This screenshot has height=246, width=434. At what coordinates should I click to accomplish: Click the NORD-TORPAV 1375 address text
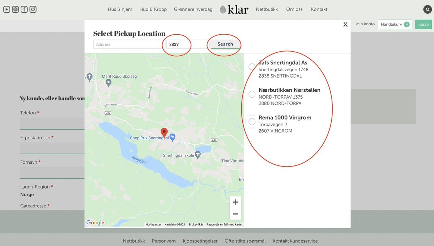point(281,97)
